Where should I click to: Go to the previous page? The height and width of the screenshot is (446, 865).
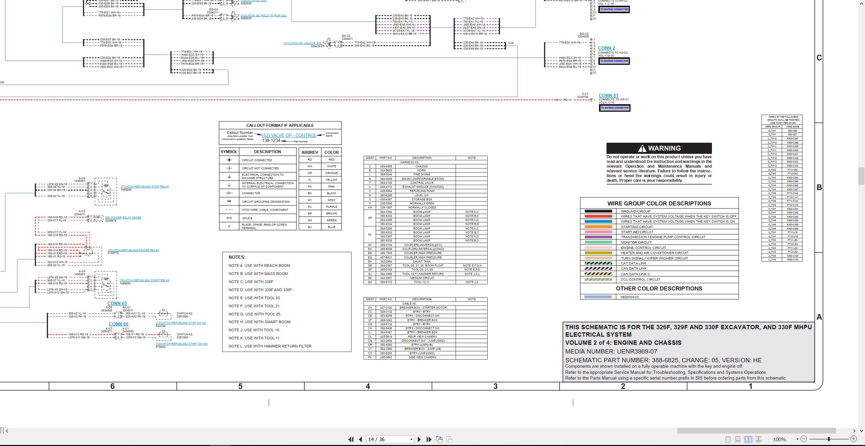[361, 439]
